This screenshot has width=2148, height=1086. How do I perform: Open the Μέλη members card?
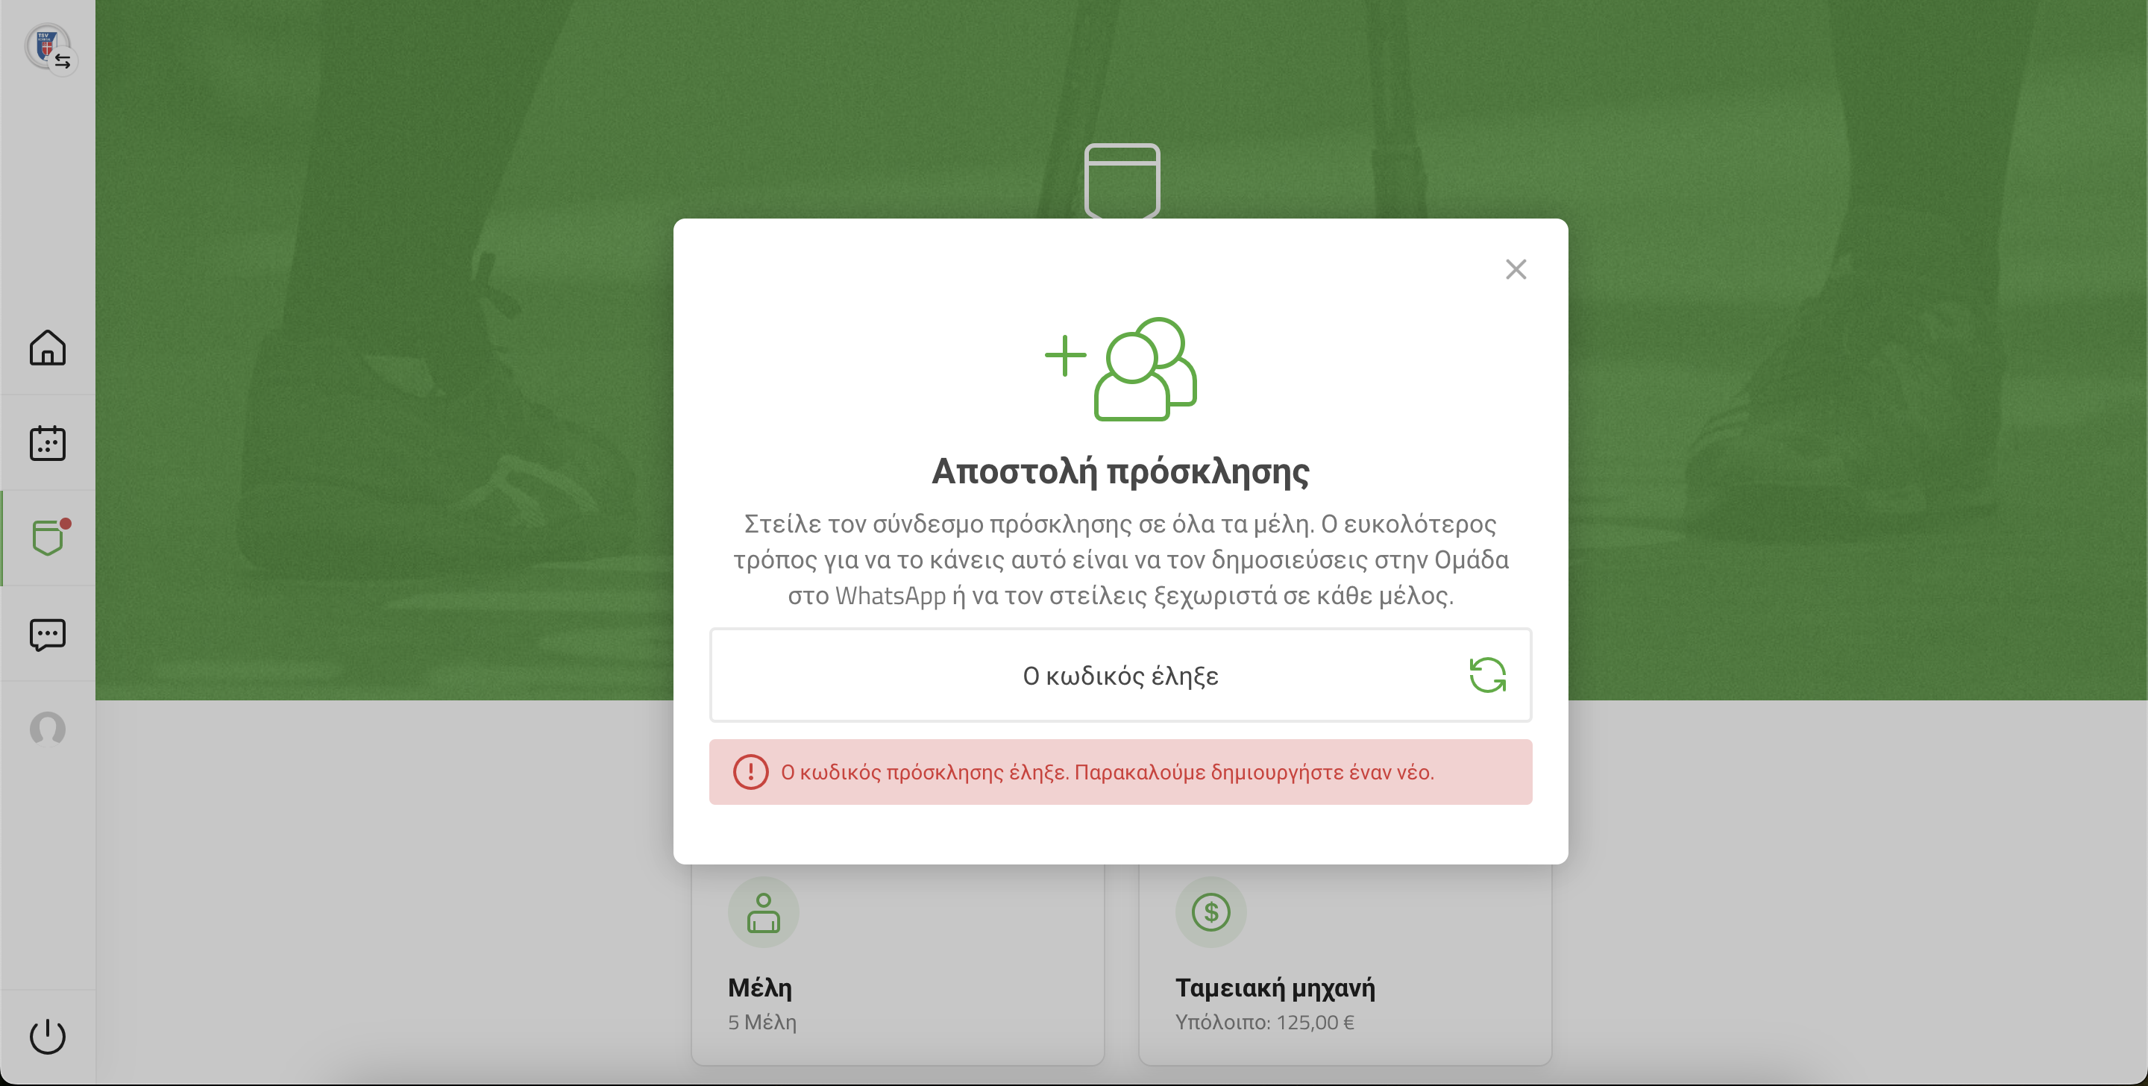click(898, 964)
